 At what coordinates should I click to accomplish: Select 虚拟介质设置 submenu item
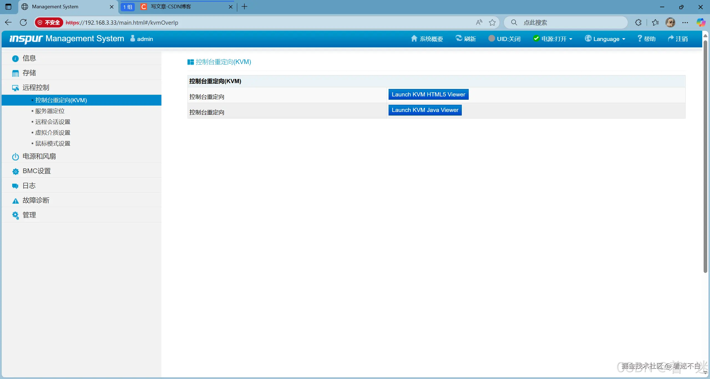tap(53, 133)
